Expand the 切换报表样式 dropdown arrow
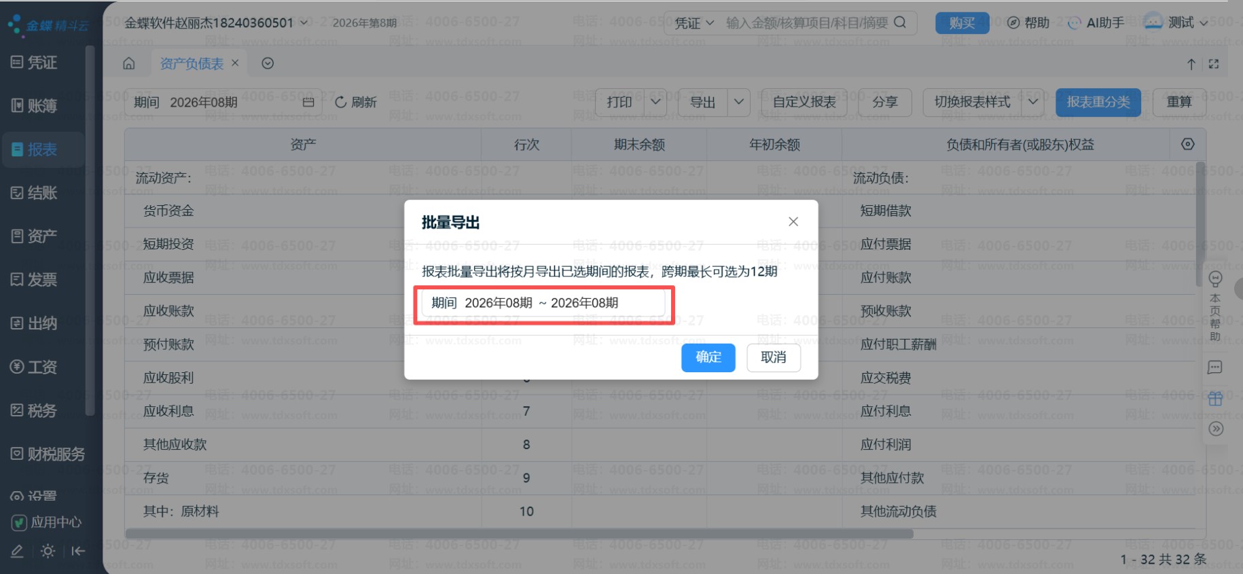This screenshot has height=574, width=1243. coord(1032,102)
